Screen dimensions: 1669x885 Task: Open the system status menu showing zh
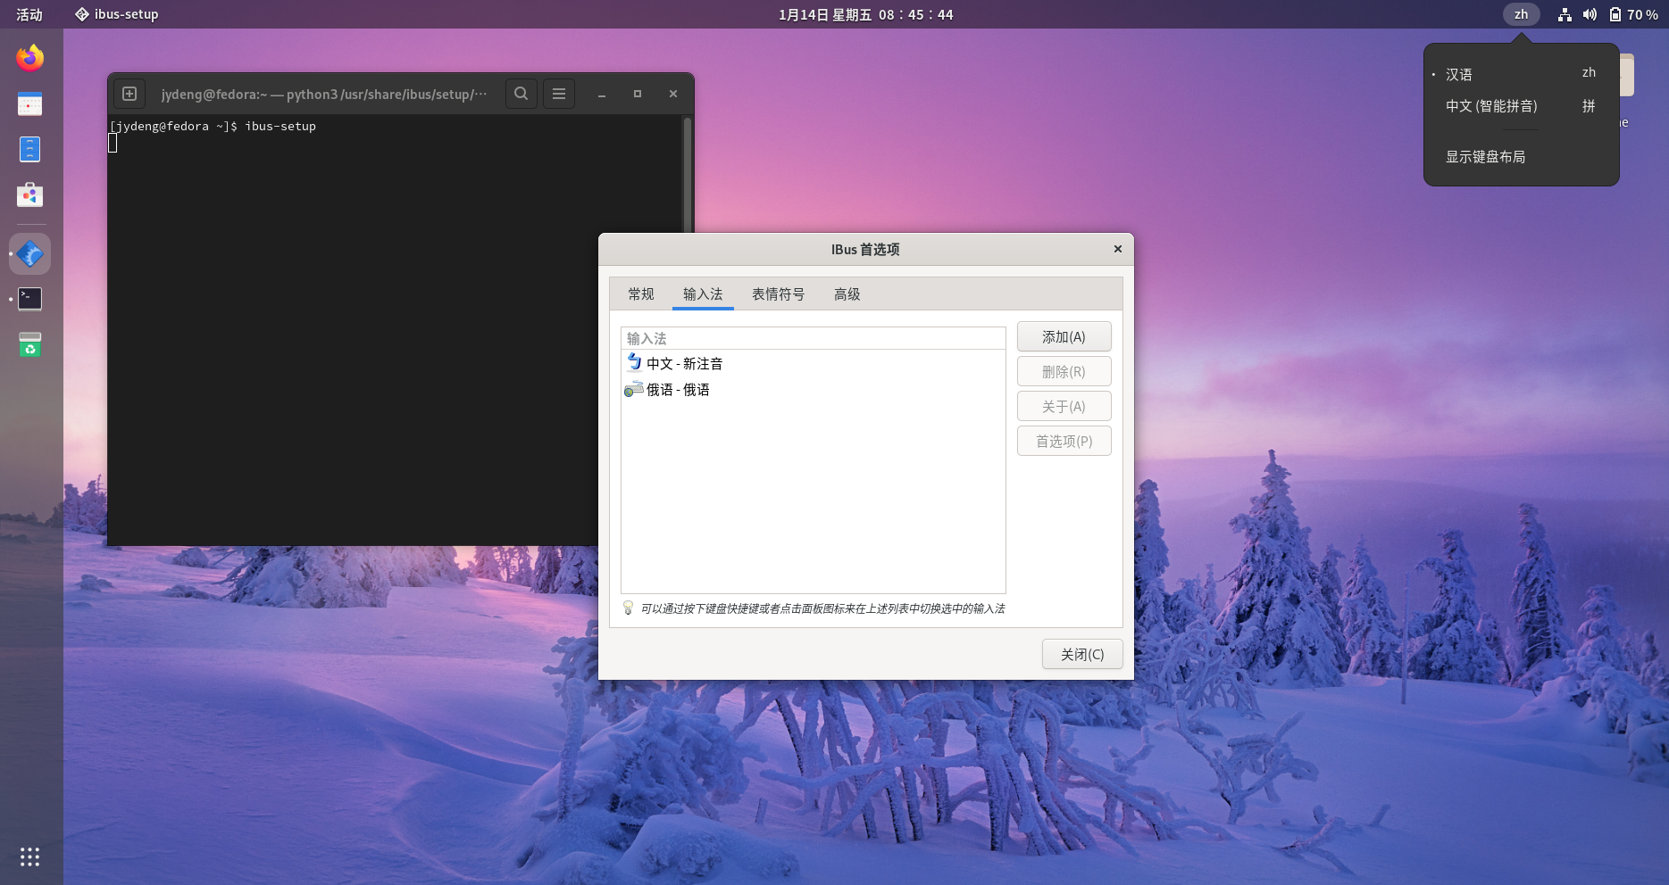pos(1521,14)
